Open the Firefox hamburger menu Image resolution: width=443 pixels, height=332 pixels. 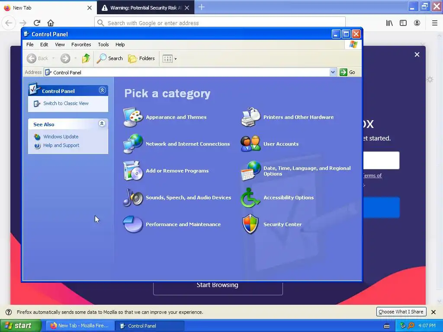coord(435,23)
